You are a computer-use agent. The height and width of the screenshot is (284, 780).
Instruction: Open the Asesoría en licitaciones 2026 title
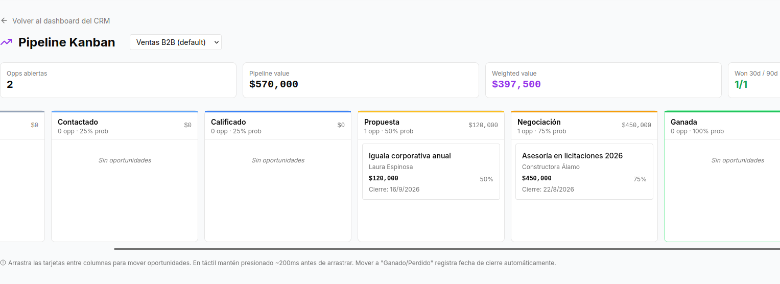tap(572, 156)
